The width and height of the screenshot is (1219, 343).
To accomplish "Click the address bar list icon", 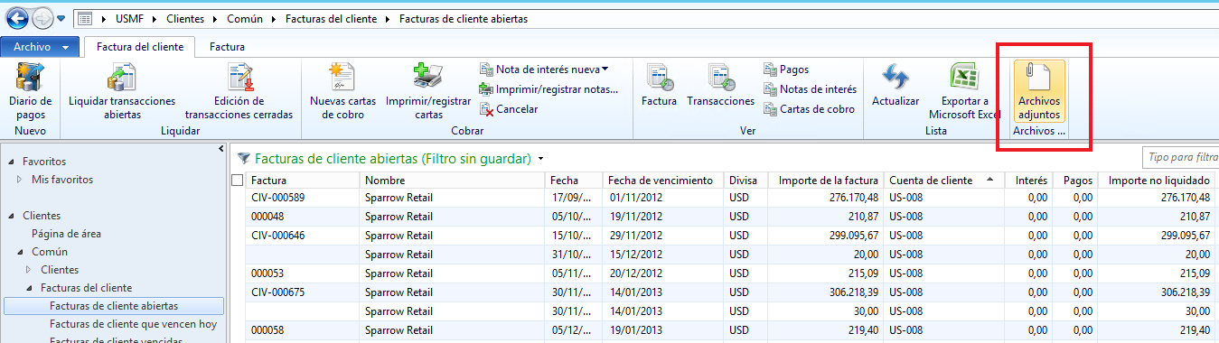I will 85,18.
